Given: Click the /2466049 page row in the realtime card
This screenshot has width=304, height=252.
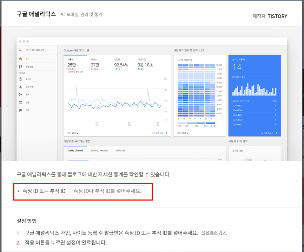Looking at the screenshot, I should coord(255,110).
